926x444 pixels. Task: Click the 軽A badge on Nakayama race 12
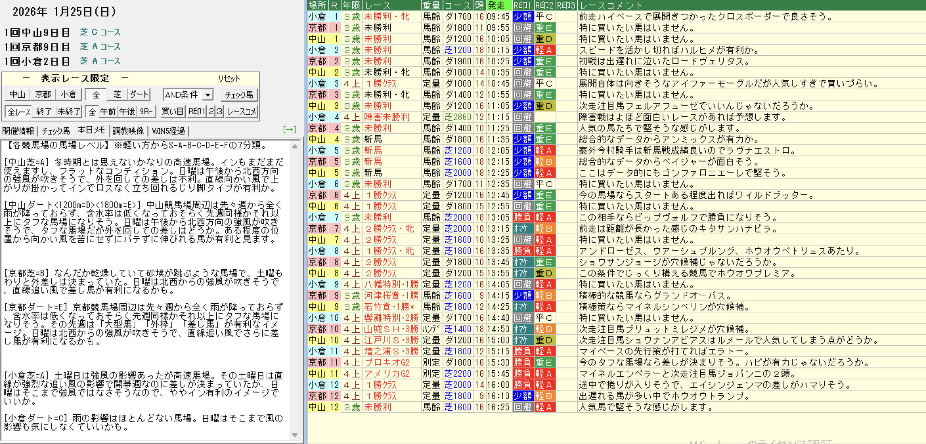[x=544, y=407]
